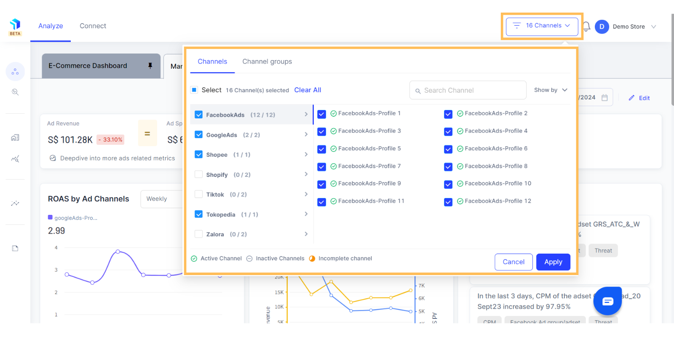
Task: Click the Active Channel legend icon
Action: pyautogui.click(x=194, y=259)
